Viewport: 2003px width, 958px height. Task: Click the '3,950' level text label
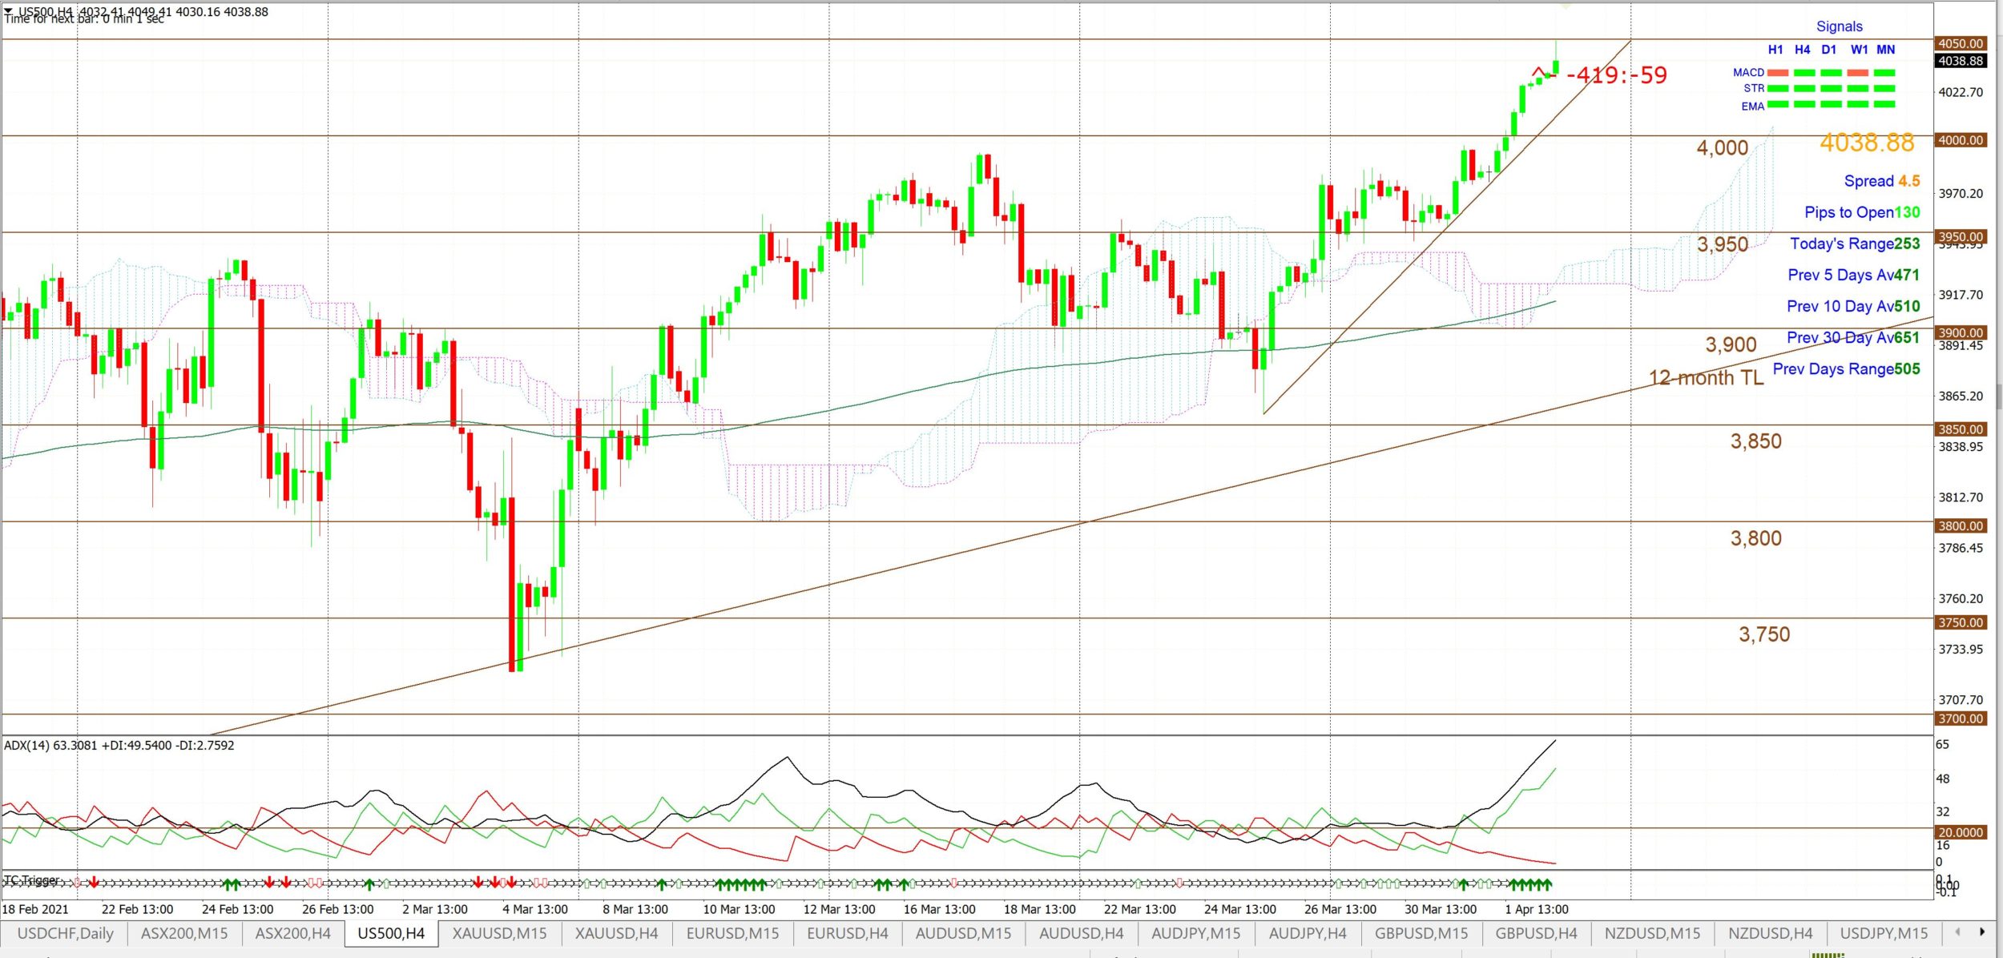tap(1723, 244)
